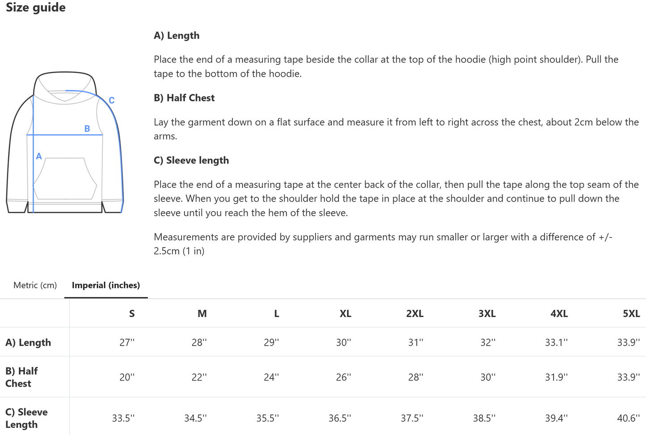Click the C) Sleeve Length table row label

click(26, 418)
